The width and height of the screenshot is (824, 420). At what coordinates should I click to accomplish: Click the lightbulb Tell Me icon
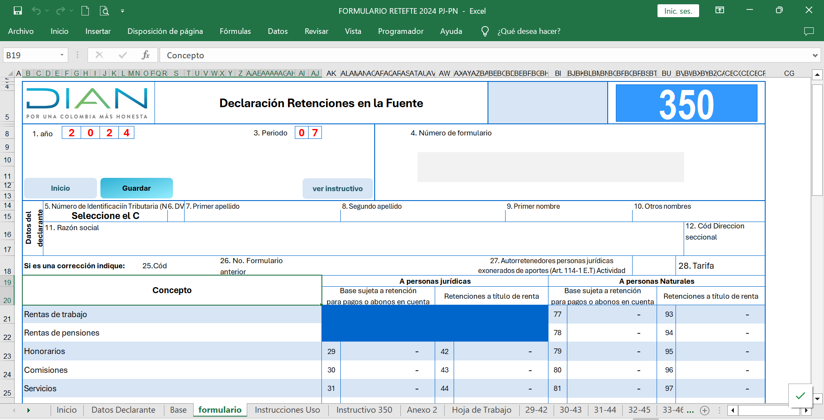click(485, 31)
